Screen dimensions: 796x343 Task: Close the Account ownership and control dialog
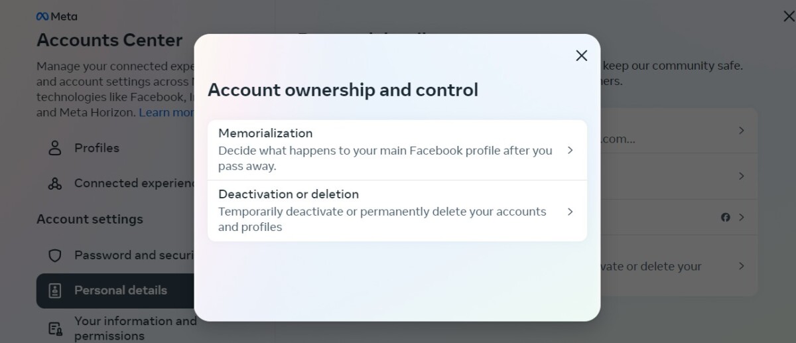[x=581, y=56]
